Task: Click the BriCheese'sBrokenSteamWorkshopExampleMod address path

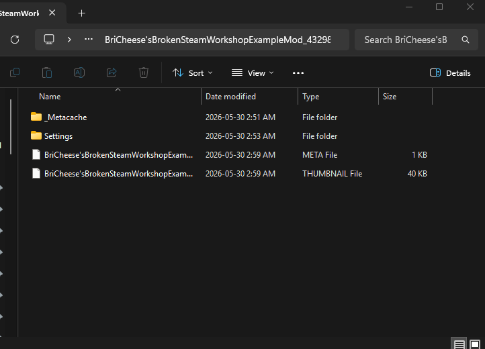Action: [x=218, y=40]
